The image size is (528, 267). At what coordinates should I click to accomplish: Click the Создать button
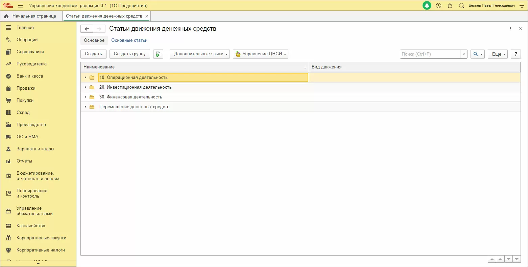coord(93,54)
